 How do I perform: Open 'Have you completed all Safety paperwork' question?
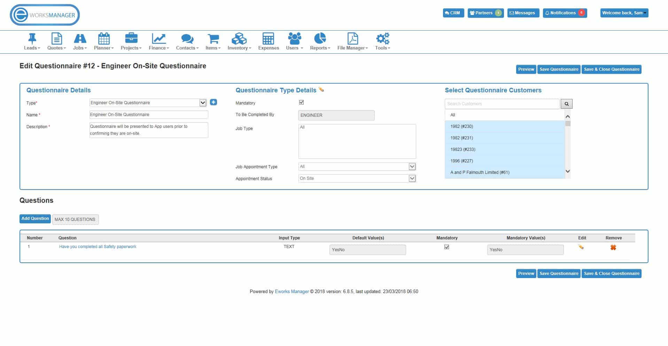point(98,247)
